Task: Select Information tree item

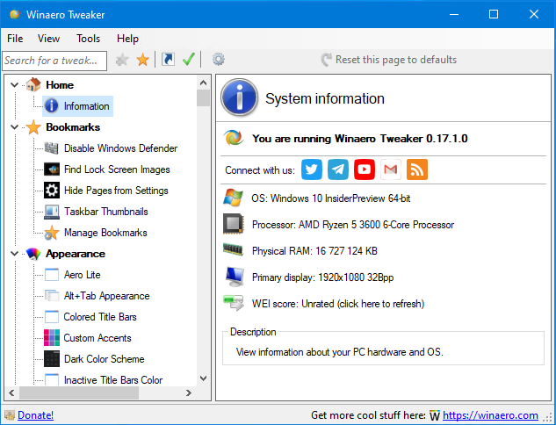Action: (x=77, y=106)
